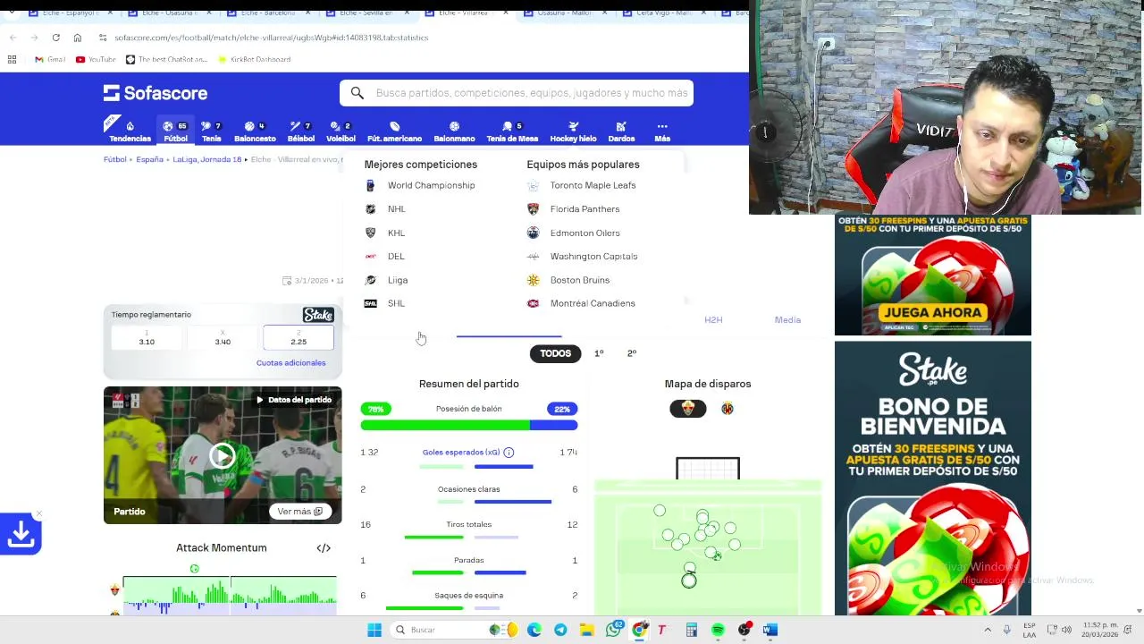
Task: Click goals expected info icon
Action: coord(509,453)
